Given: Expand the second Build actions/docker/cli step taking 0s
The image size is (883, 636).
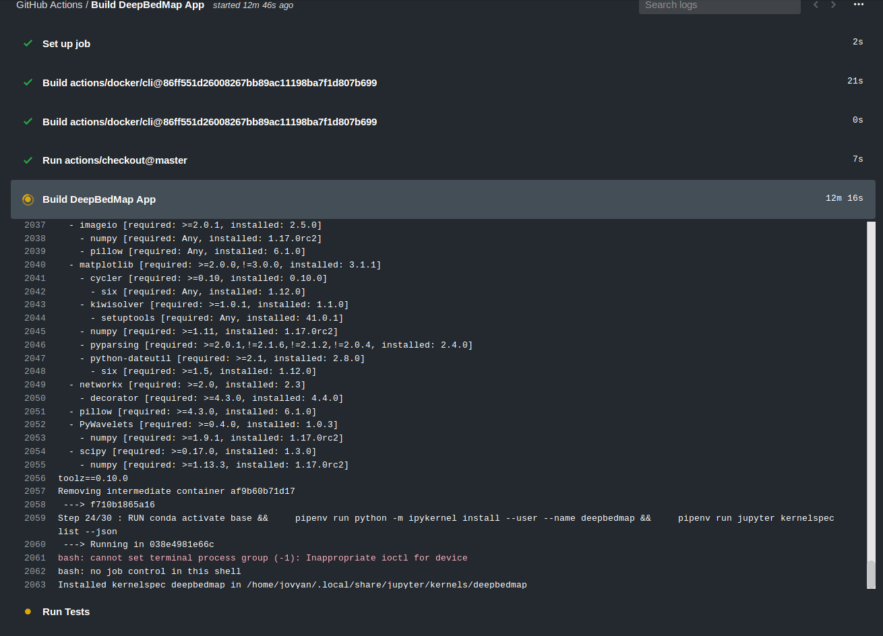Looking at the screenshot, I should (443, 121).
